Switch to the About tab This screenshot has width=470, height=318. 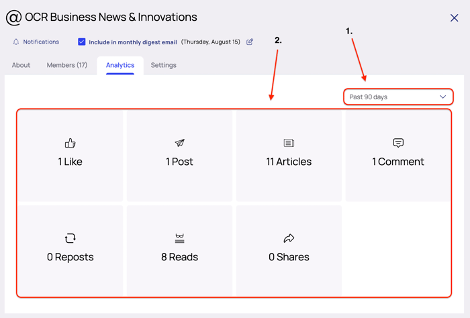[21, 65]
